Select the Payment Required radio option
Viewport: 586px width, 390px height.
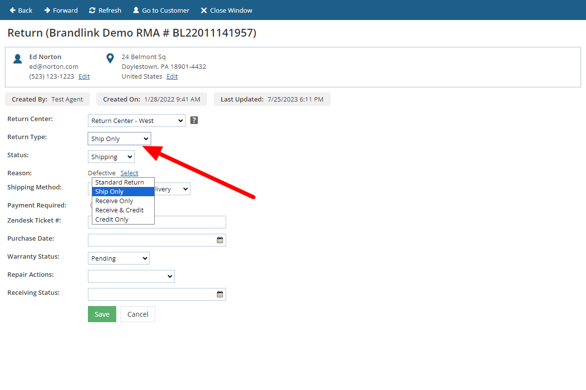click(91, 205)
